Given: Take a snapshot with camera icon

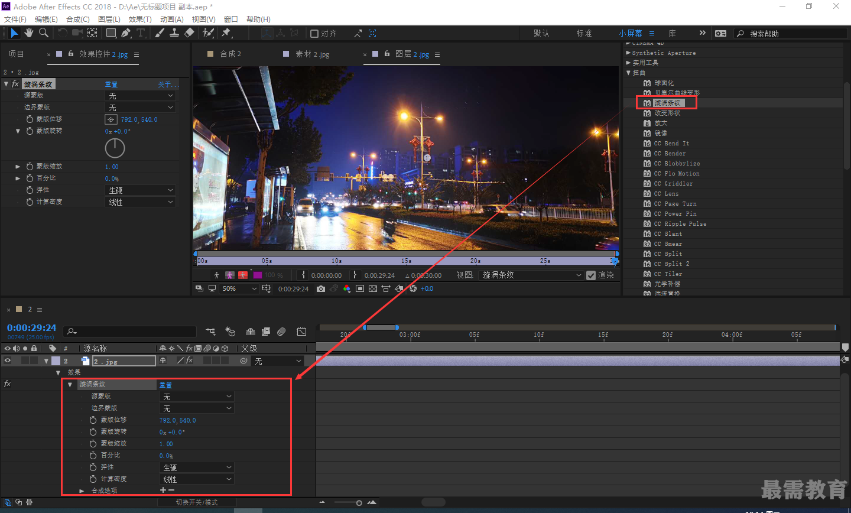Looking at the screenshot, I should pyautogui.click(x=320, y=288).
